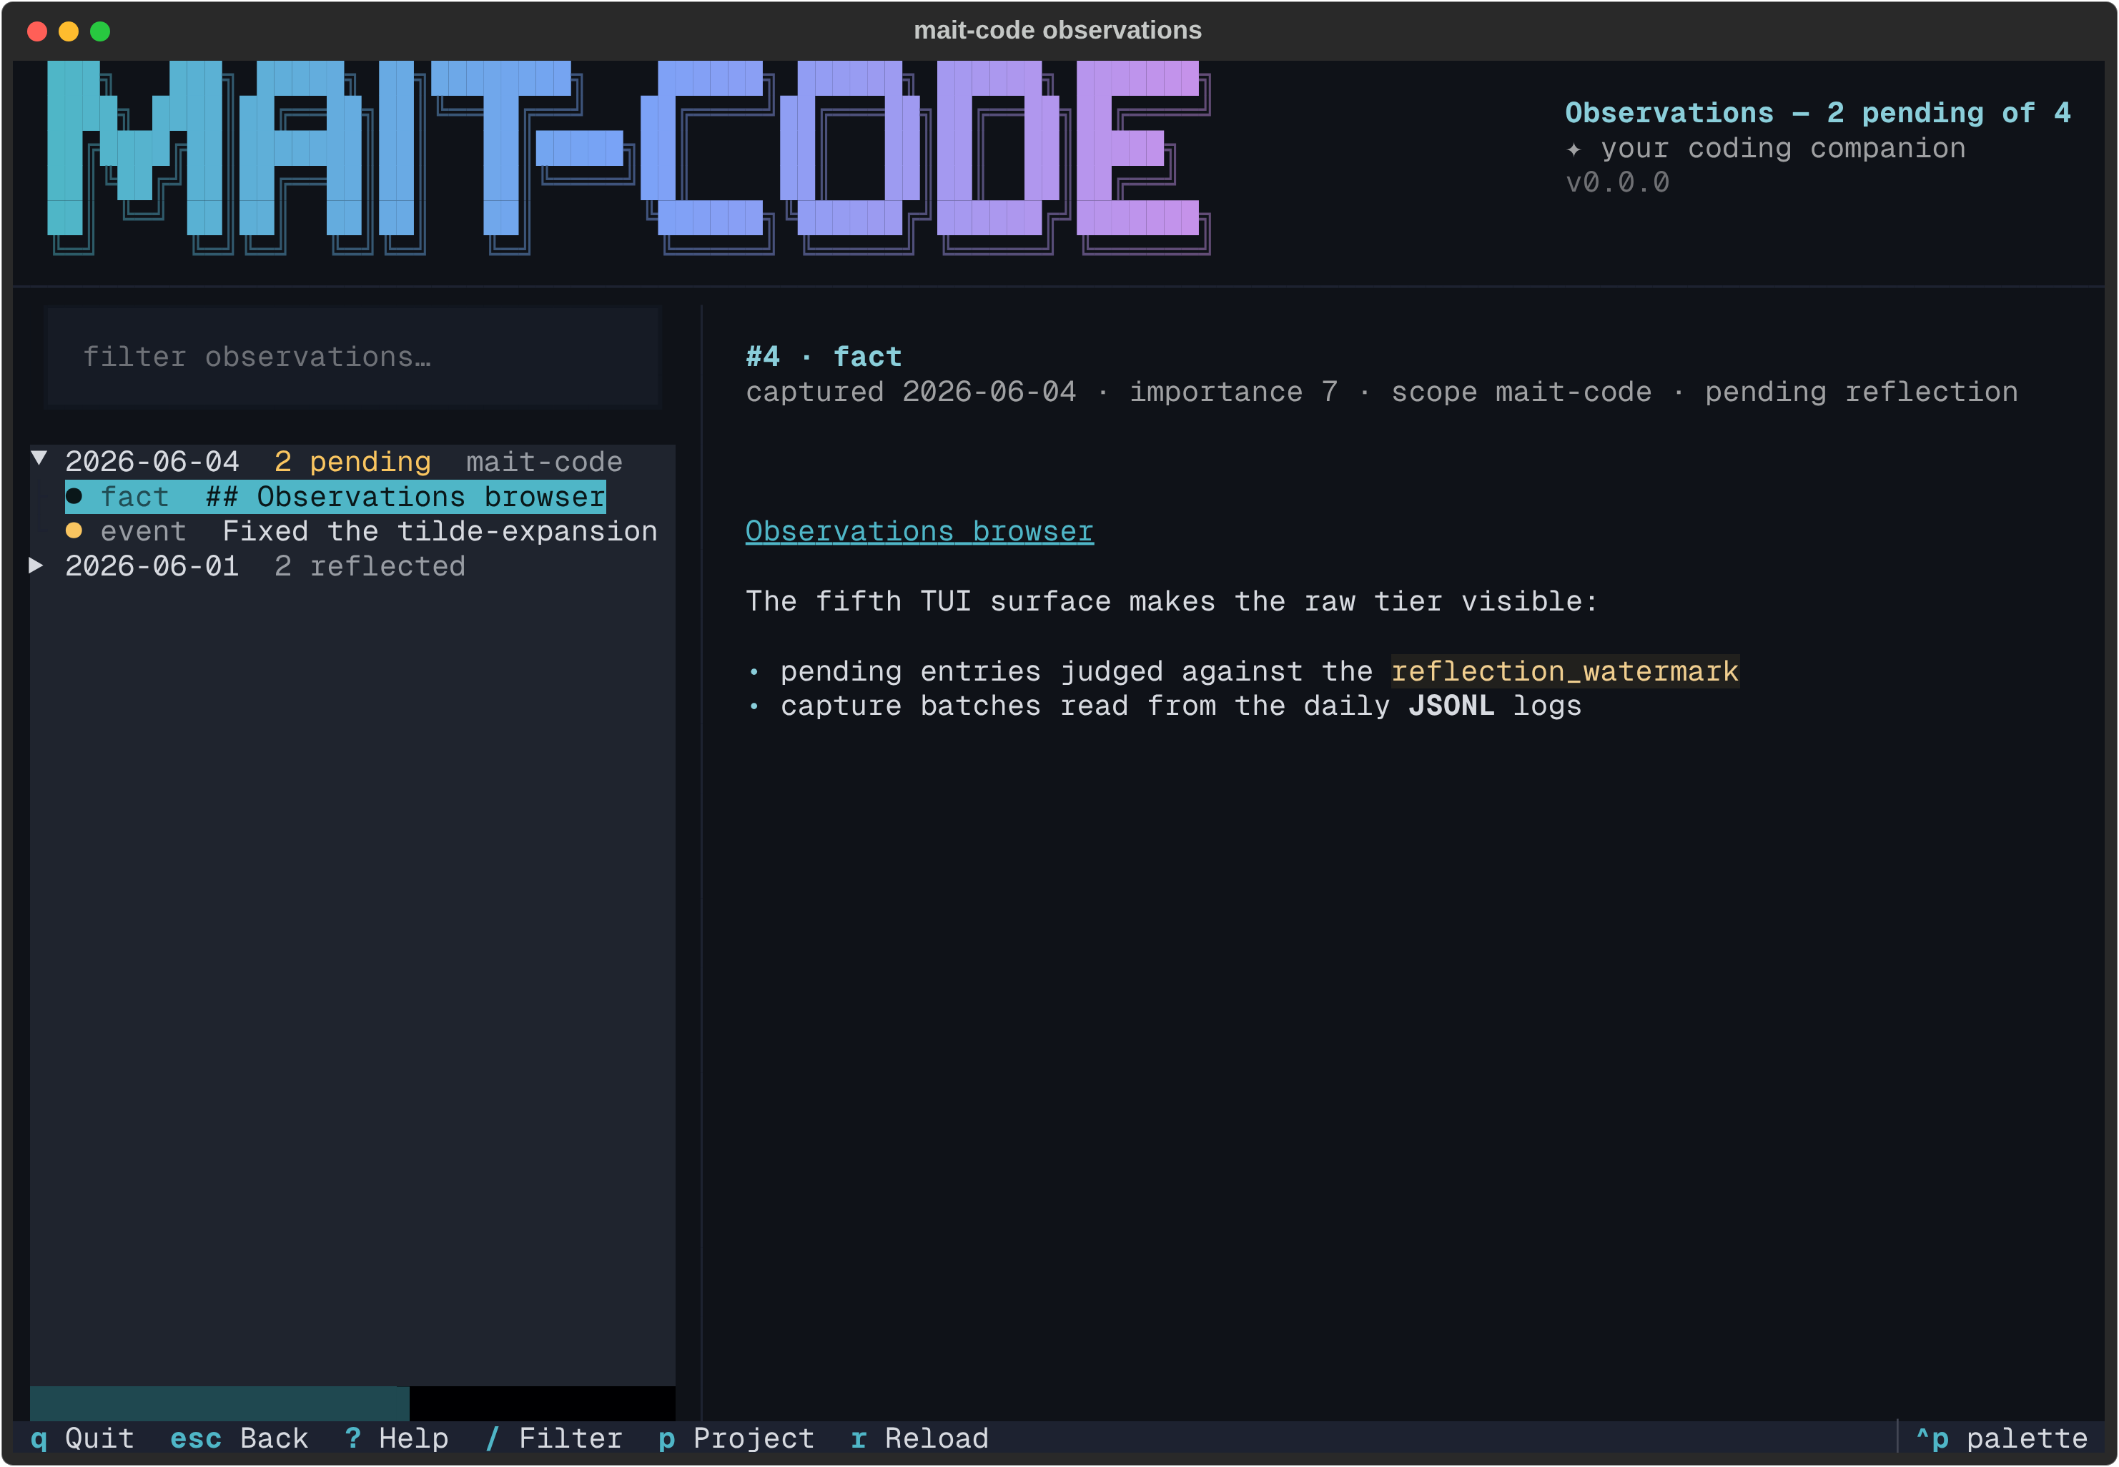Viewport: 2119px width, 1467px height.
Task: Activate Filter via the / footer key
Action: point(553,1438)
